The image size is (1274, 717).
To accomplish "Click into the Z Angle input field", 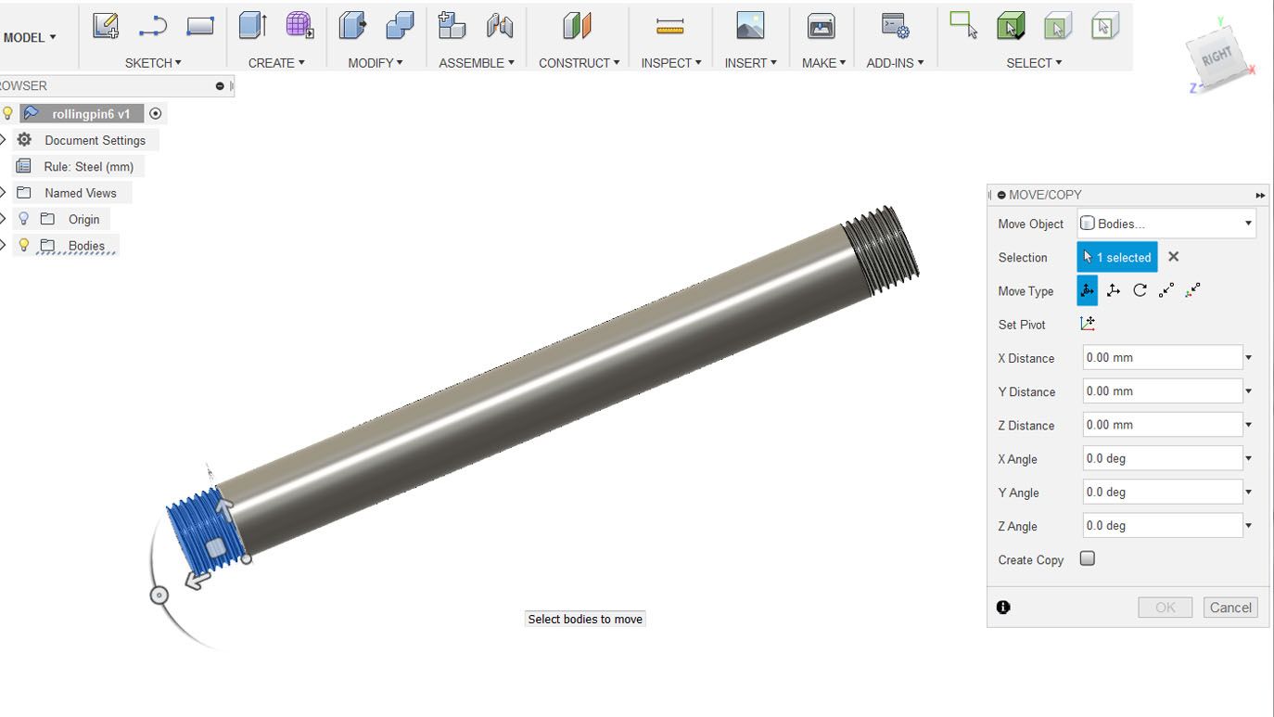I will coord(1163,525).
